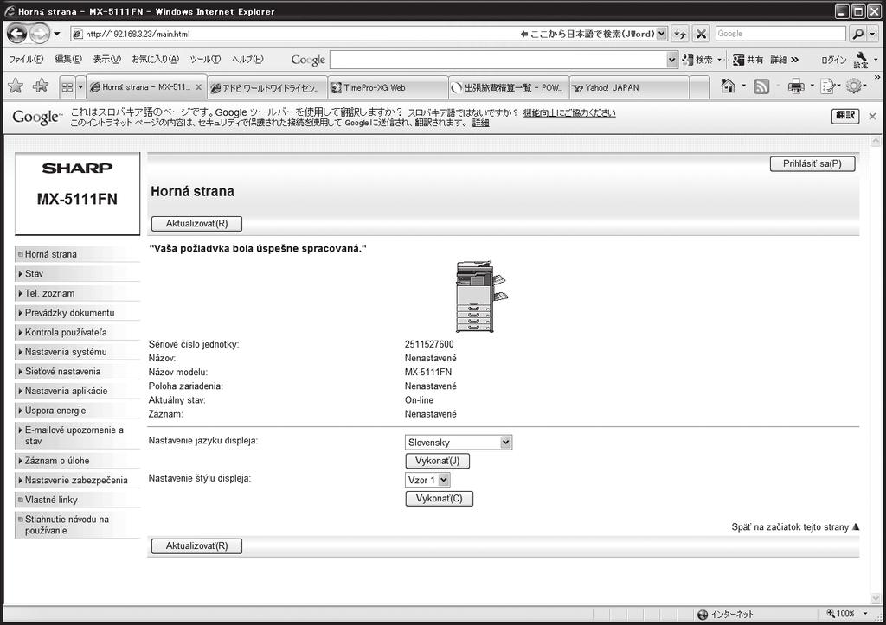Screen dimensions: 886x625
Task: Click 機能向上にご協力ください link
Action: click(569, 112)
